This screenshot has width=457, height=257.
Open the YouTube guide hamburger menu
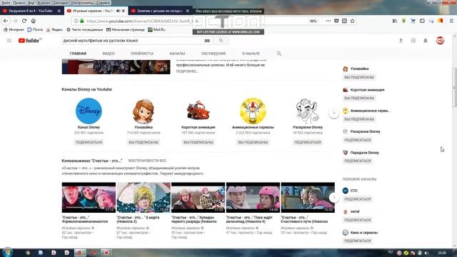click(9, 41)
